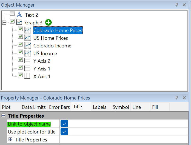The height and width of the screenshot is (145, 191).
Task: Click the Colorado Income plot icon
Action: click(x=27, y=46)
